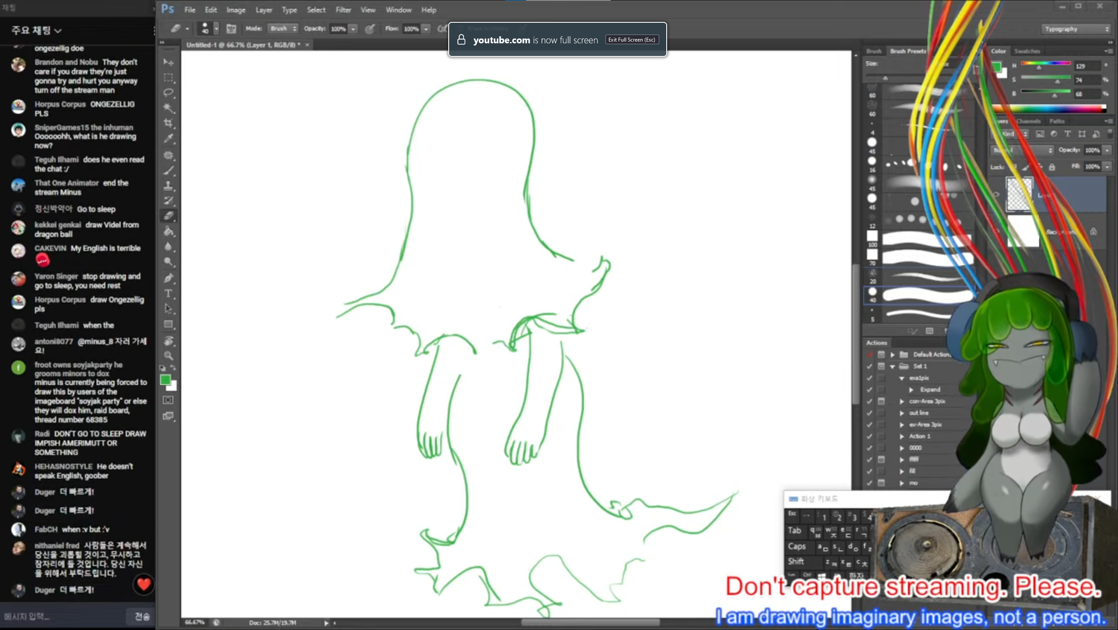
Task: Open the Typography workspace dropdown
Action: (1076, 29)
